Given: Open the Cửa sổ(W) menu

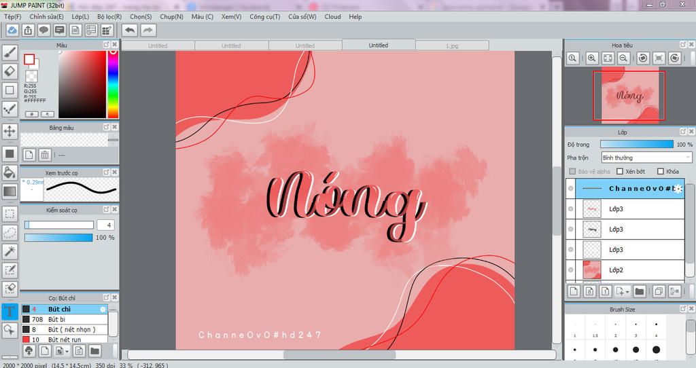Looking at the screenshot, I should click(x=302, y=16).
